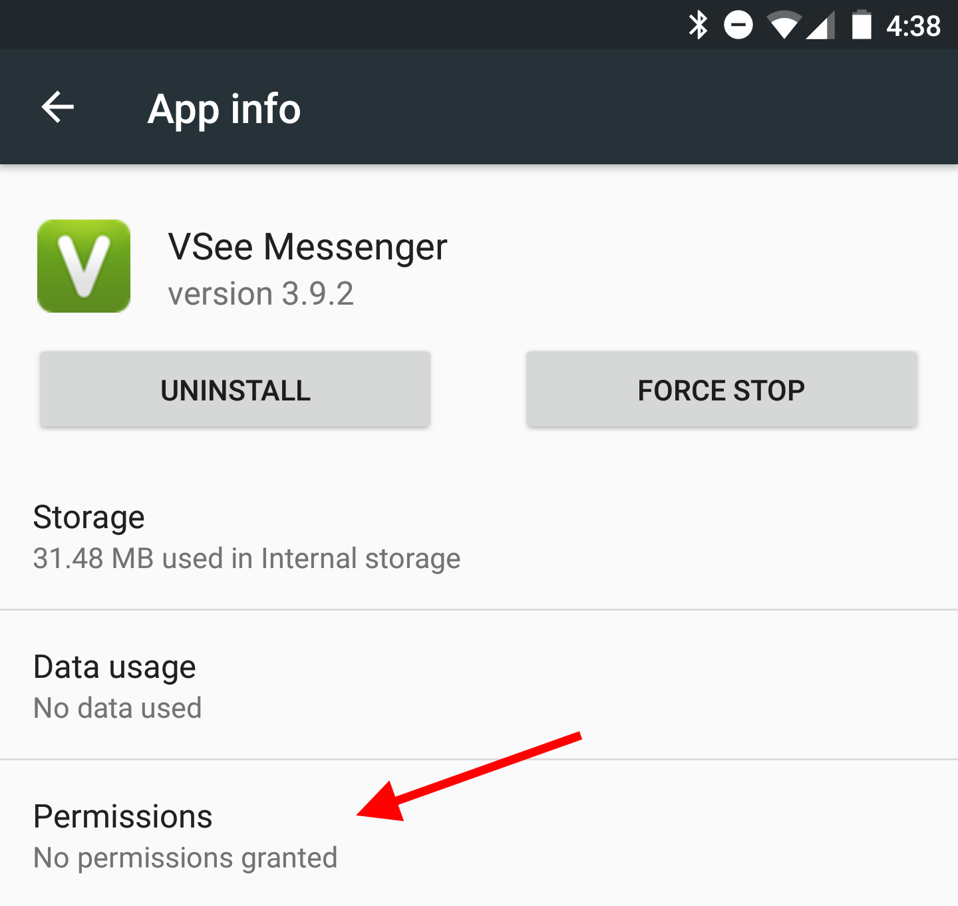This screenshot has height=906, width=958.
Task: Tap the version 3.9.2 label
Action: pos(261,294)
